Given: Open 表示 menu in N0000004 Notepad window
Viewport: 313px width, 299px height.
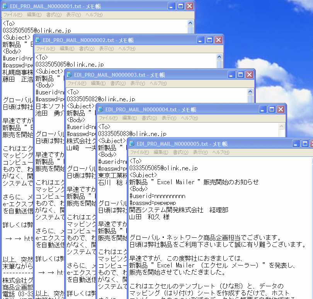Looking at the screenshot, I should tap(169, 118).
